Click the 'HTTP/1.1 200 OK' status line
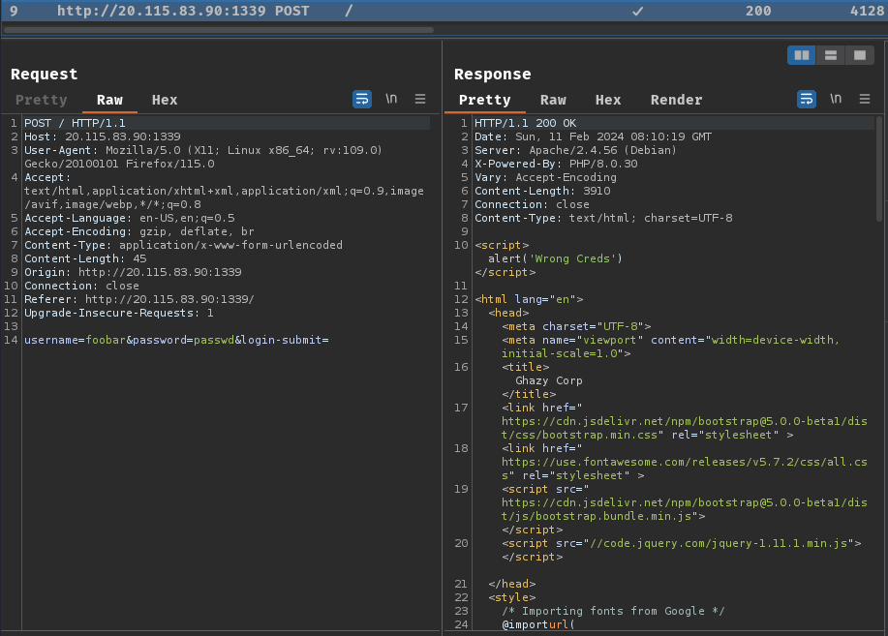 (x=526, y=123)
